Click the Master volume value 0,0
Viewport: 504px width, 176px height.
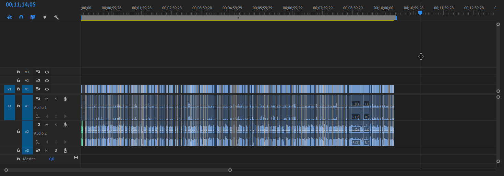[x=51, y=159]
